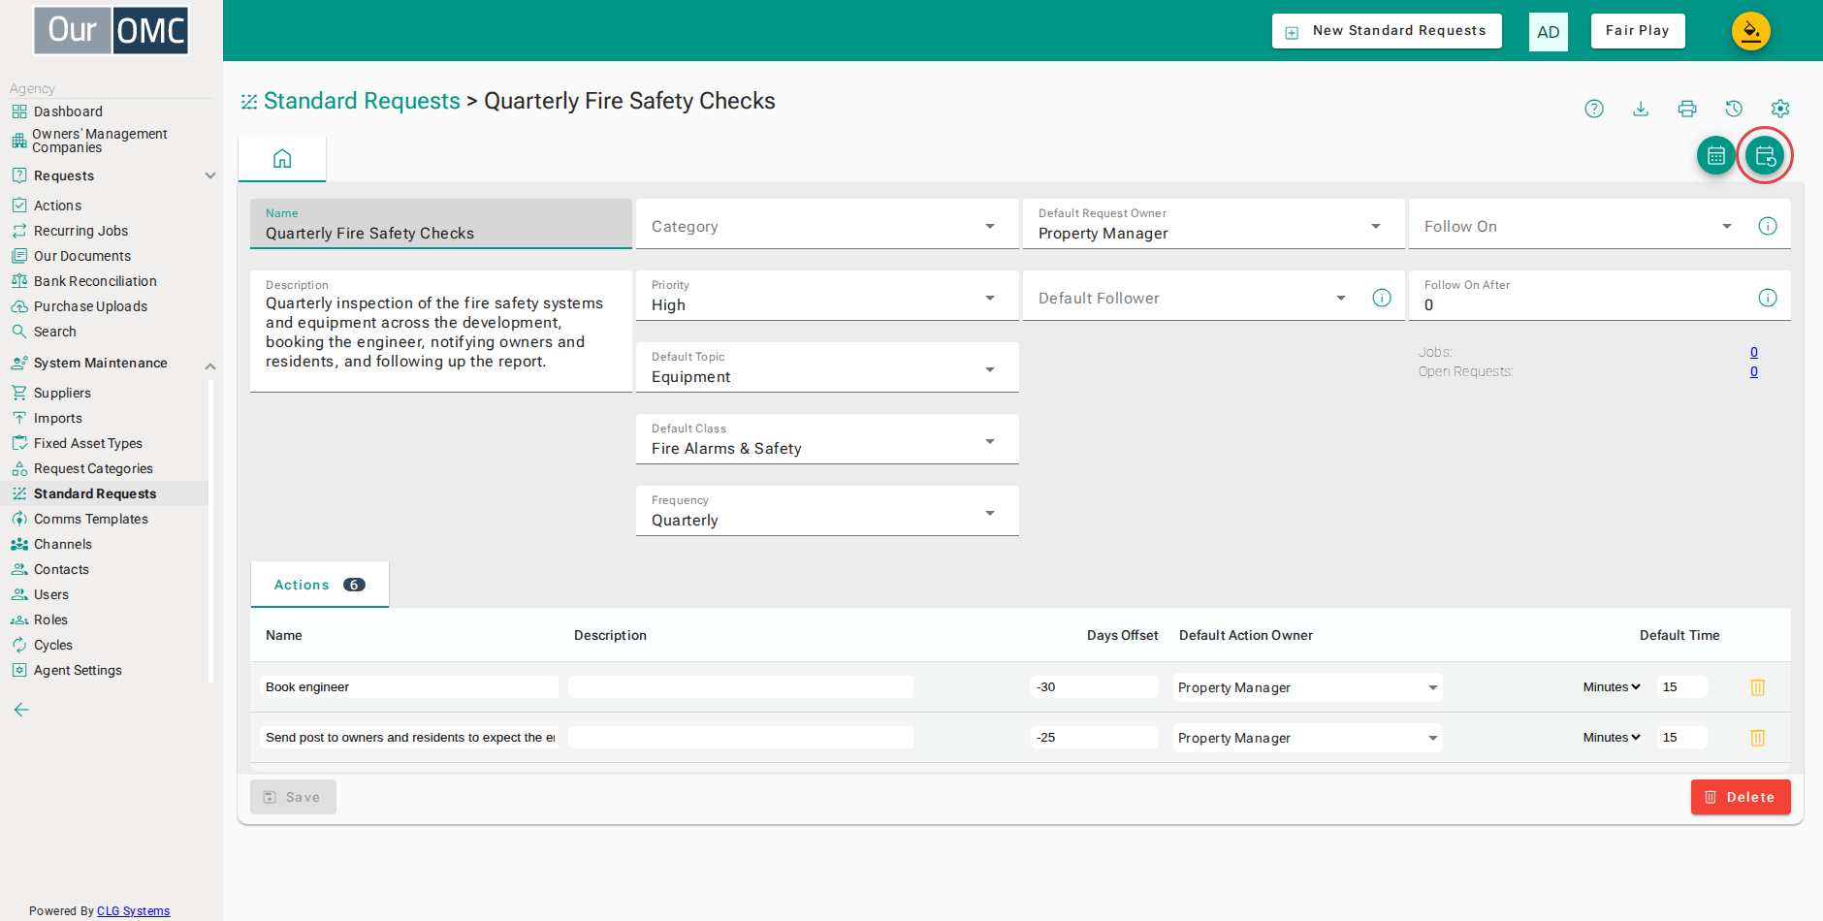The width and height of the screenshot is (1823, 921).
Task: Click the Save button
Action: coord(293,797)
